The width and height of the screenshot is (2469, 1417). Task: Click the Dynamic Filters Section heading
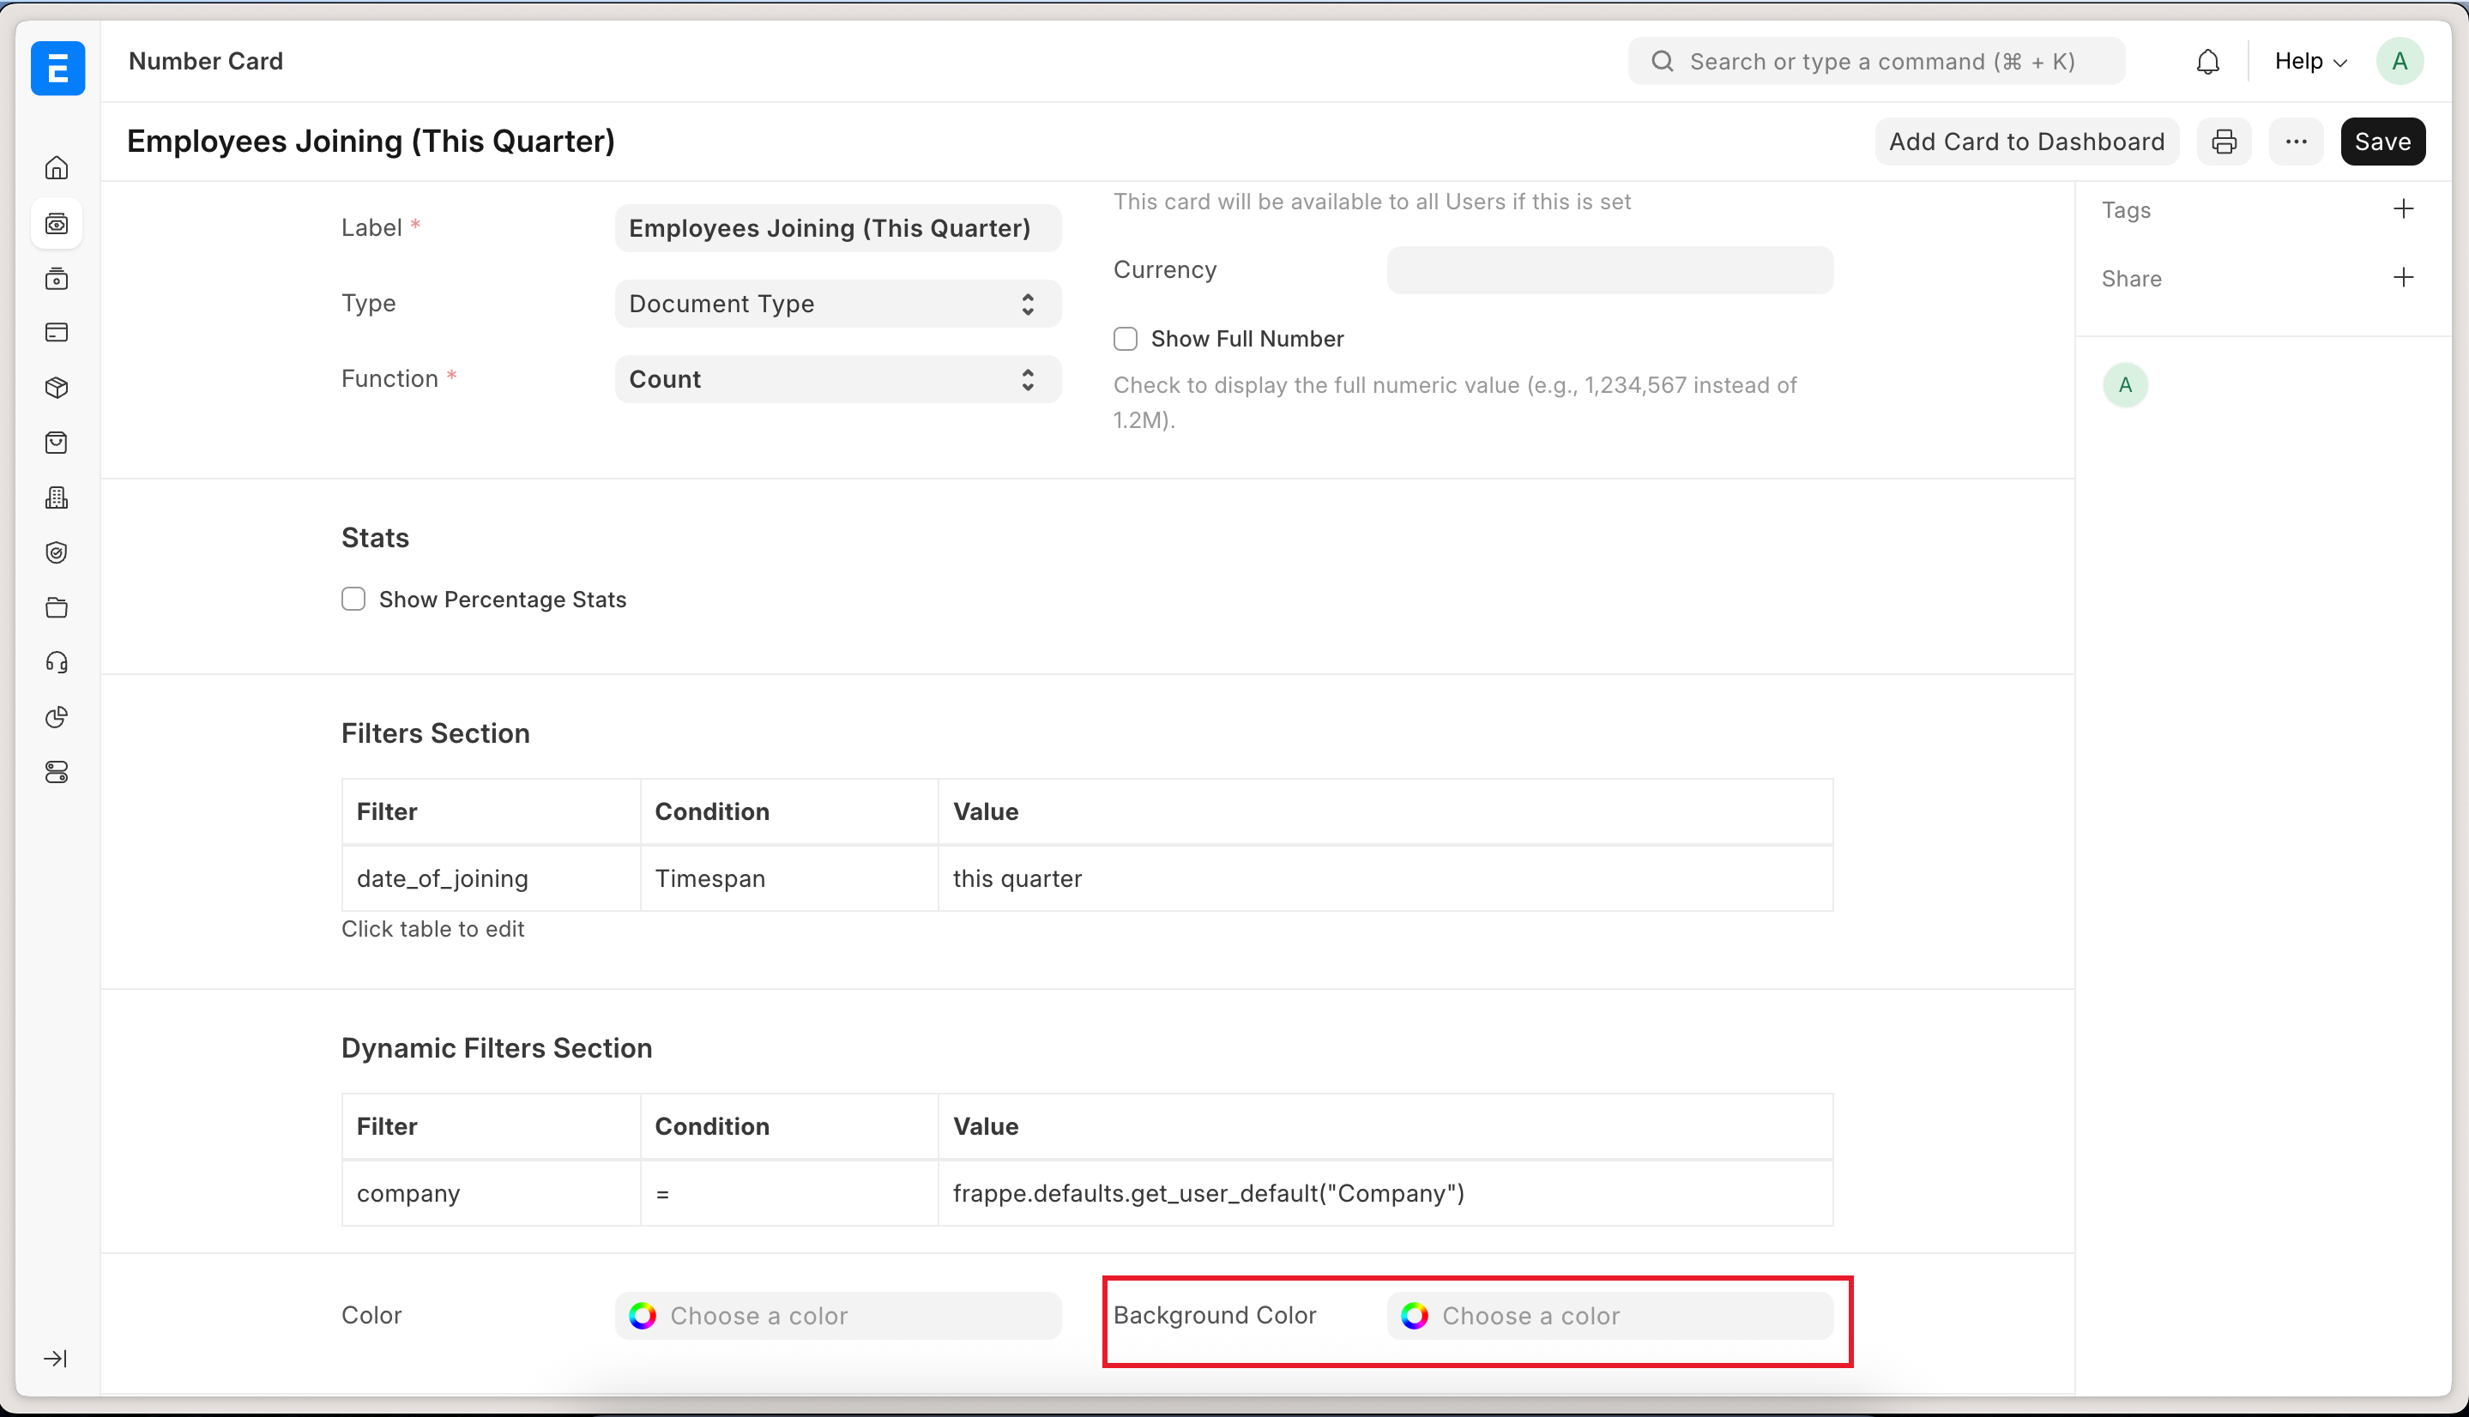(x=497, y=1048)
